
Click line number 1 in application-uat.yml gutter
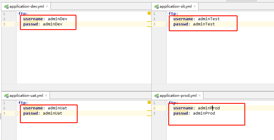(4, 103)
